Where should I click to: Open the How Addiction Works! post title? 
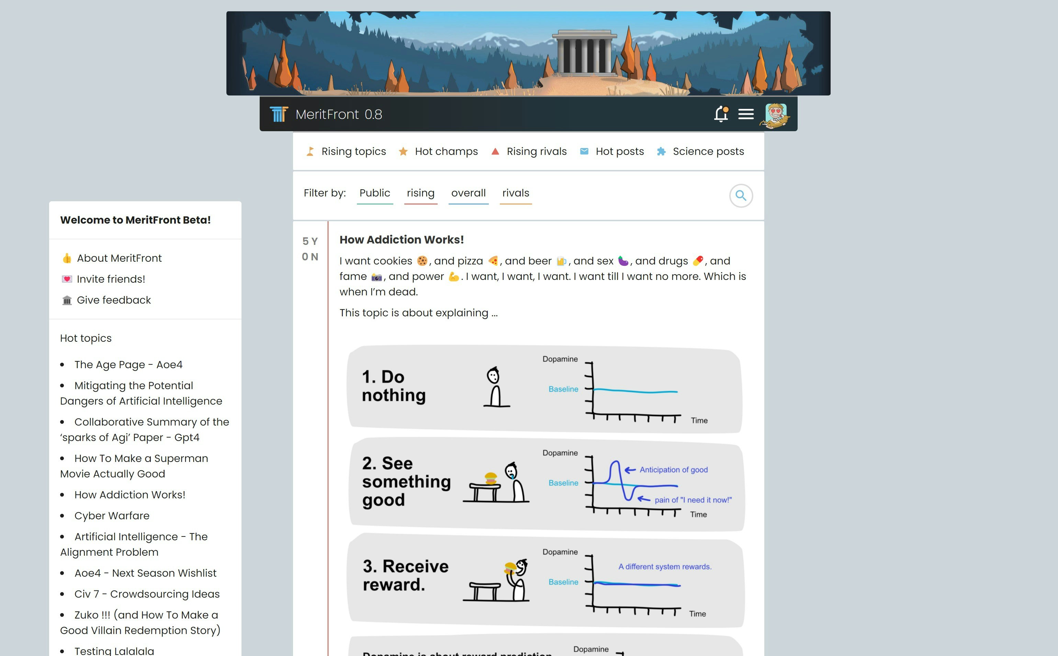point(401,240)
